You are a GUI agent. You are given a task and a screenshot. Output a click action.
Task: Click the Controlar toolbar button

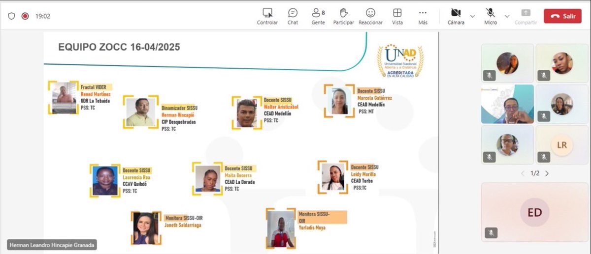coord(267,16)
